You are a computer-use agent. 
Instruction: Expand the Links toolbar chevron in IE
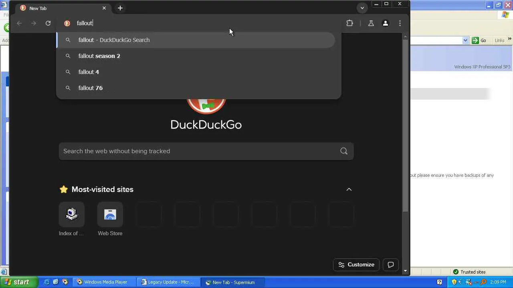[x=509, y=39]
